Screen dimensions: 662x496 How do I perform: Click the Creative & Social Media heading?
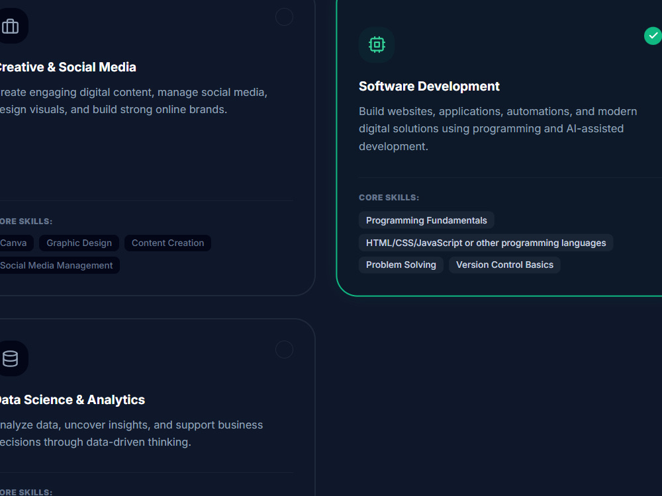coord(68,67)
